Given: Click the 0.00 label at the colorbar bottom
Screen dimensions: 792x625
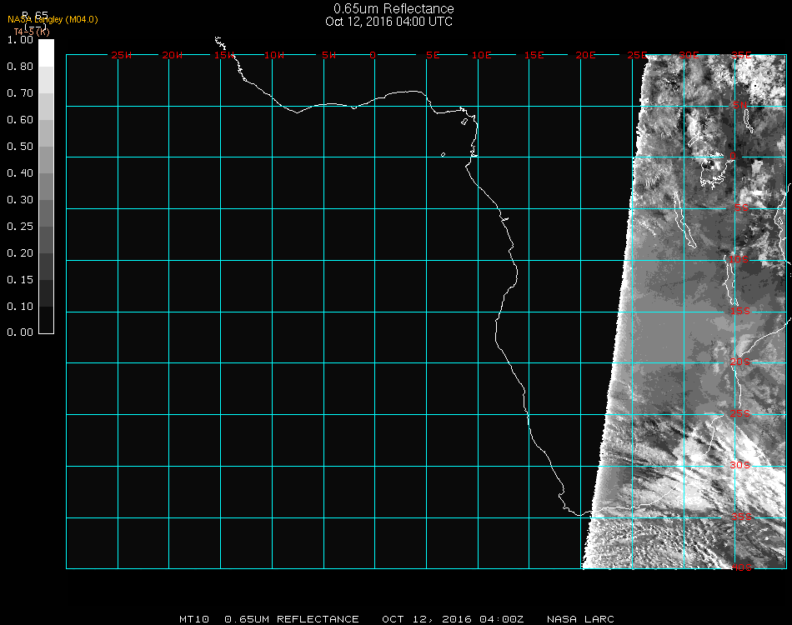Looking at the screenshot, I should (x=19, y=332).
